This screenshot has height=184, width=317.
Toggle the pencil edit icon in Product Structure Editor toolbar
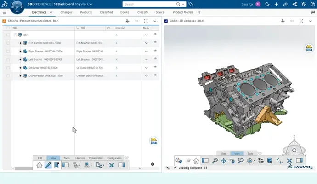click(48, 165)
